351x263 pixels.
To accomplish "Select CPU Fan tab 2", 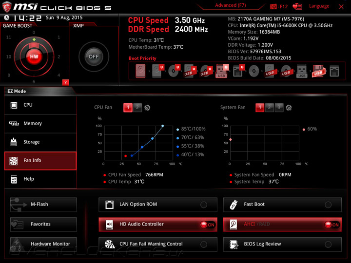I will [x=137, y=108].
